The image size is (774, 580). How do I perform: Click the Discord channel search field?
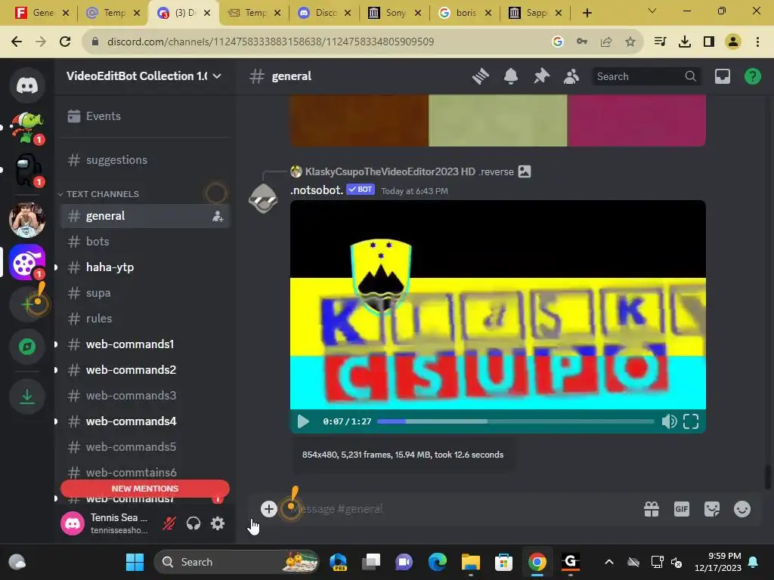coord(646,76)
